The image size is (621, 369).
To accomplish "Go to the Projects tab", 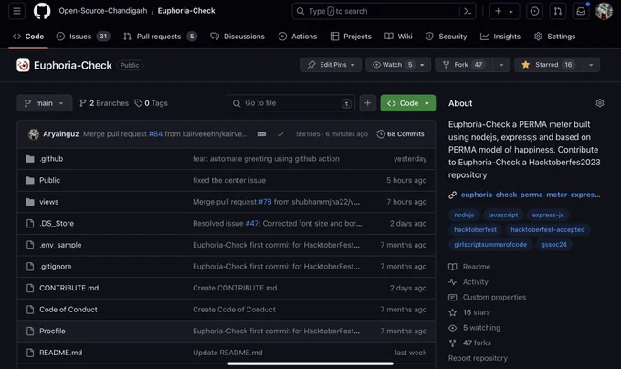I will pos(351,37).
